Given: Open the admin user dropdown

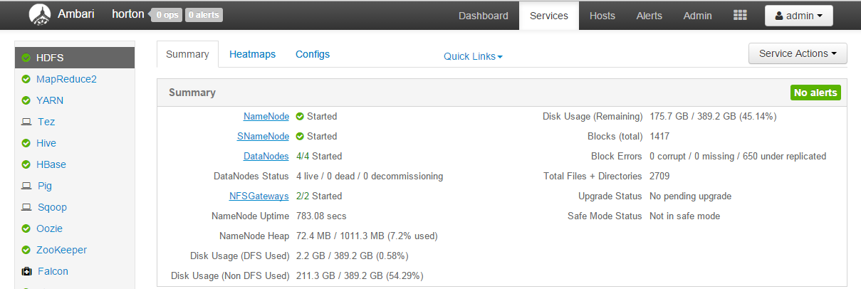Looking at the screenshot, I should tap(798, 16).
